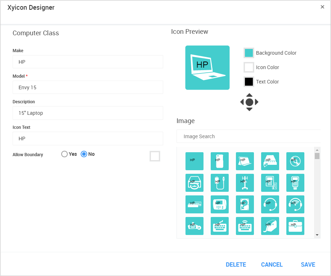
Task: Click the Text Color label
Action: 268,82
